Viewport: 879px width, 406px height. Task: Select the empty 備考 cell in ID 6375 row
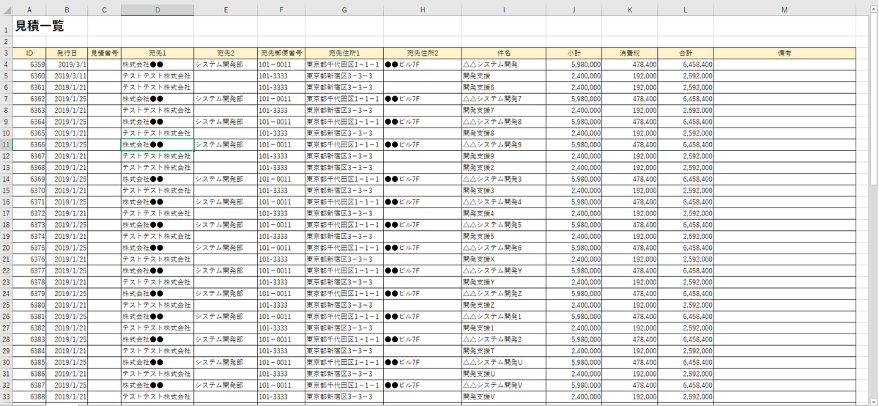785,248
